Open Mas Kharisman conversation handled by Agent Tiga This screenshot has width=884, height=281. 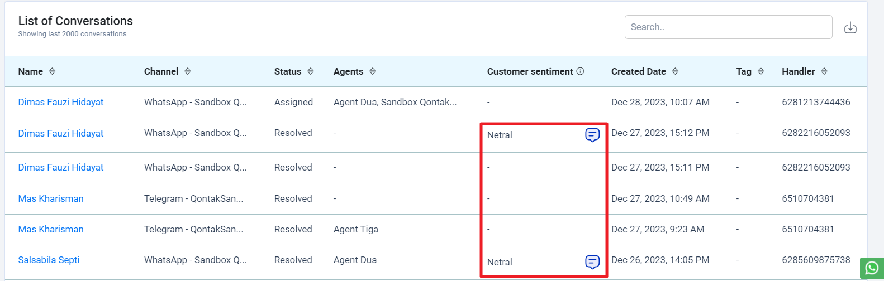[51, 229]
